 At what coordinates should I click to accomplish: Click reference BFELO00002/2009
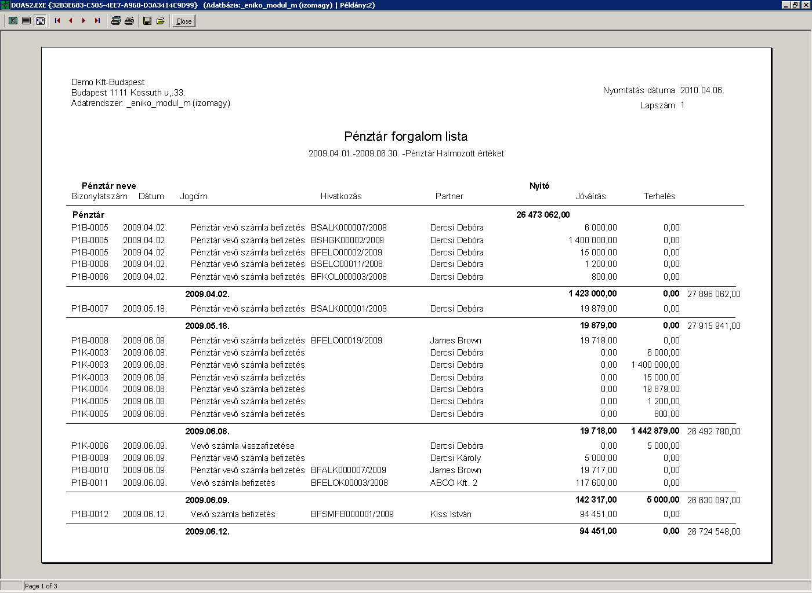click(x=346, y=252)
